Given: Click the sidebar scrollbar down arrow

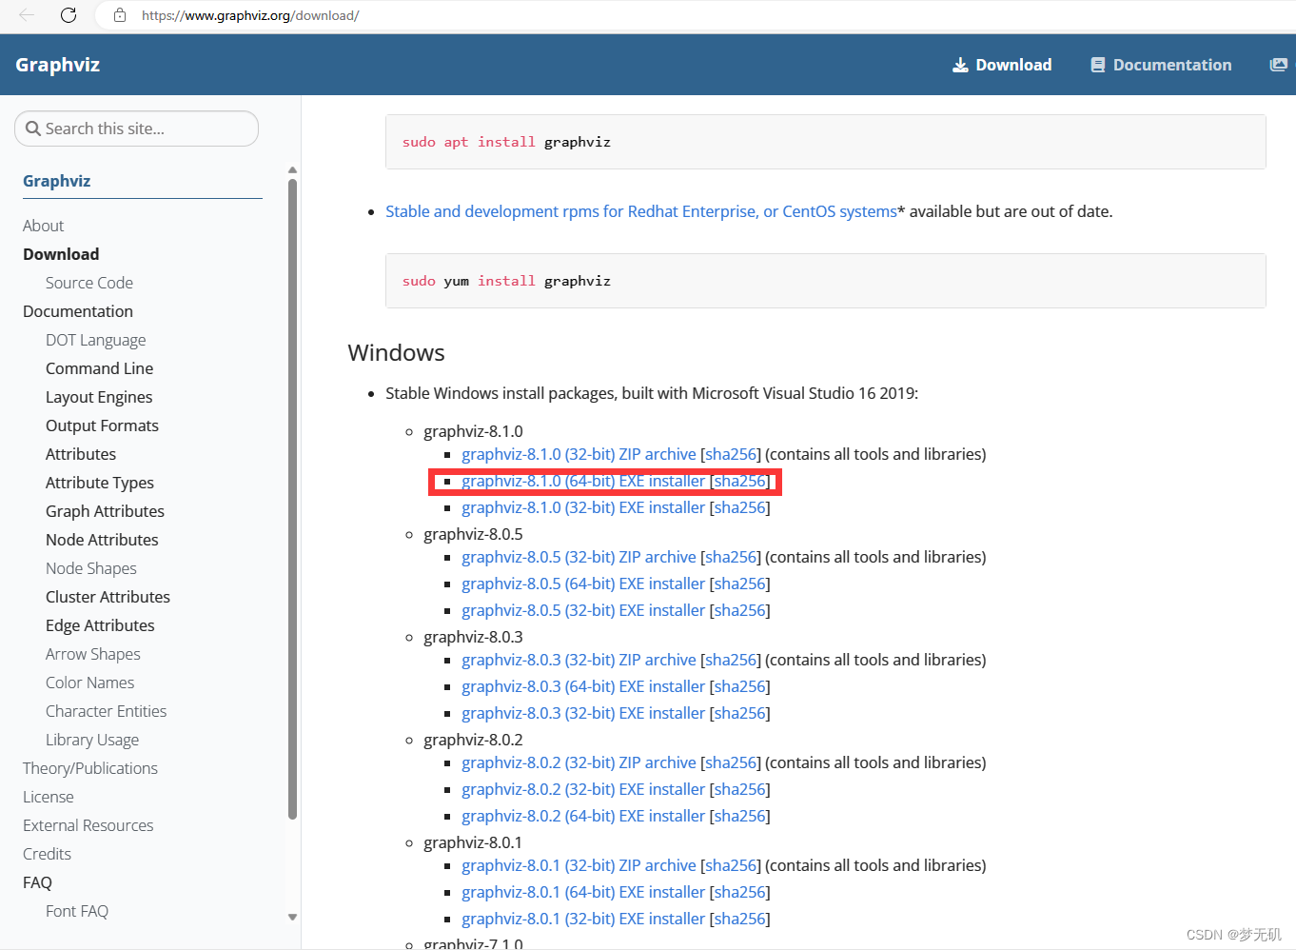Looking at the screenshot, I should 292,917.
